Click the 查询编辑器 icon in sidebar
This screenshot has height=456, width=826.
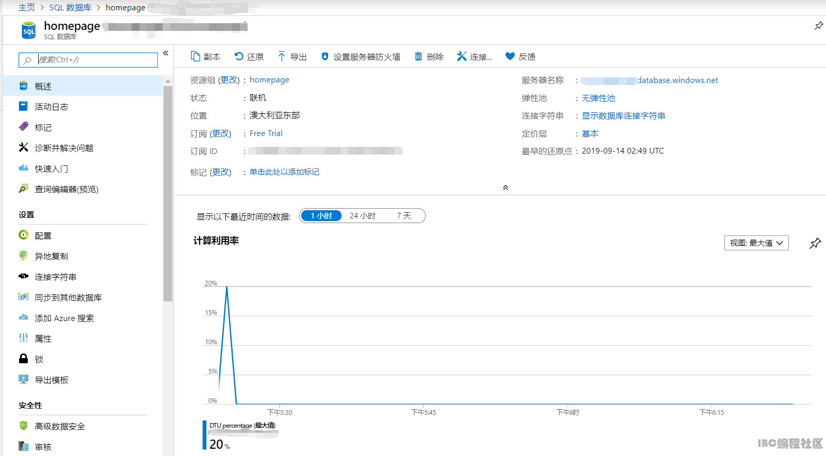(23, 189)
